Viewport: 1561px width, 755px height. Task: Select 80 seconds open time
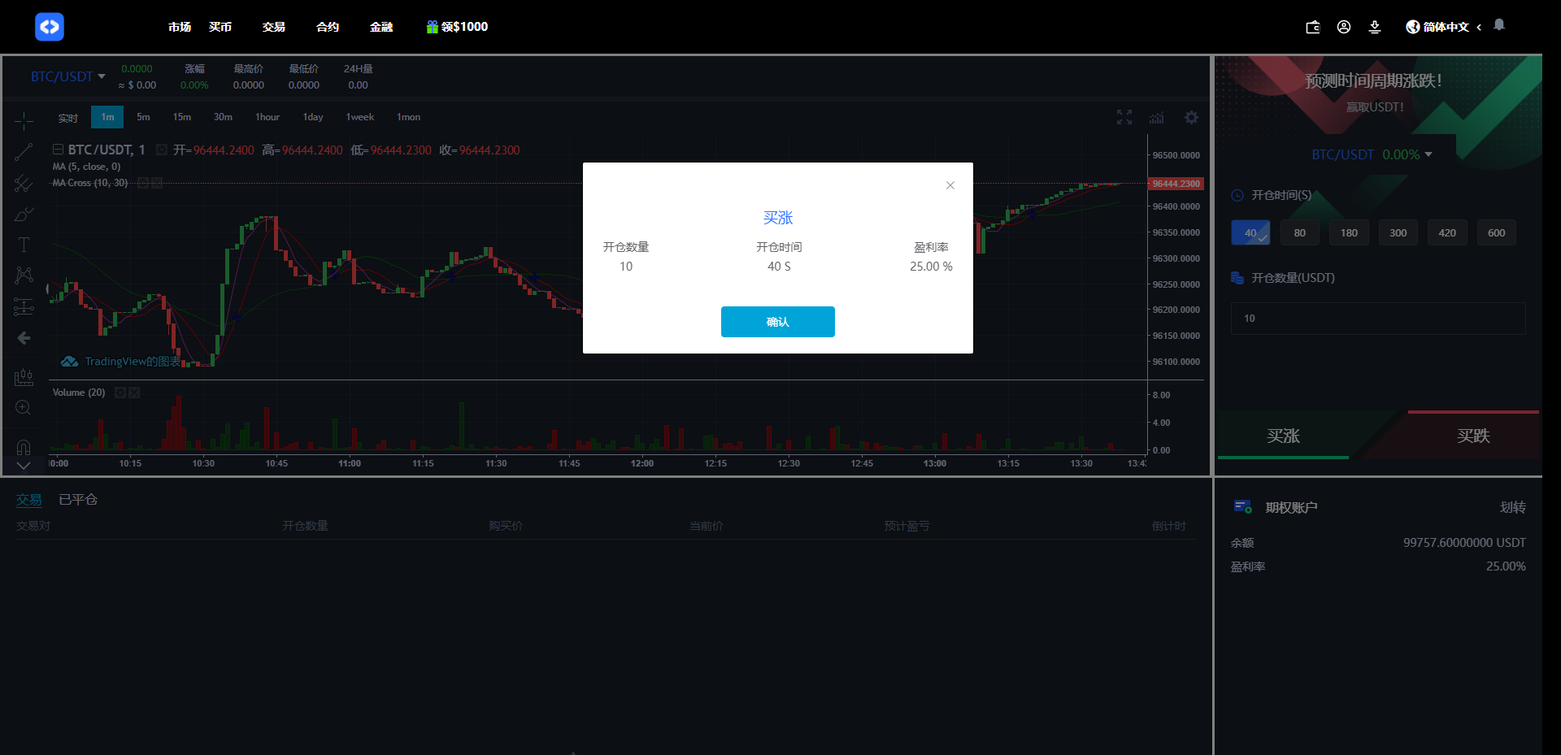pyautogui.click(x=1299, y=232)
